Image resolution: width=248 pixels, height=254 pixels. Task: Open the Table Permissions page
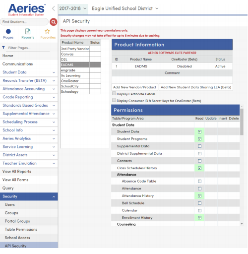(x=29, y=230)
